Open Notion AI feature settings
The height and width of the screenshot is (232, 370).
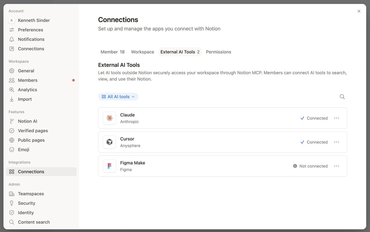tap(41, 121)
